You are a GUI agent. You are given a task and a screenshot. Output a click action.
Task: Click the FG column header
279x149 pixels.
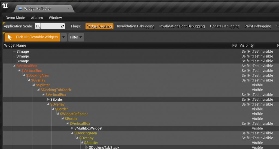(x=235, y=46)
